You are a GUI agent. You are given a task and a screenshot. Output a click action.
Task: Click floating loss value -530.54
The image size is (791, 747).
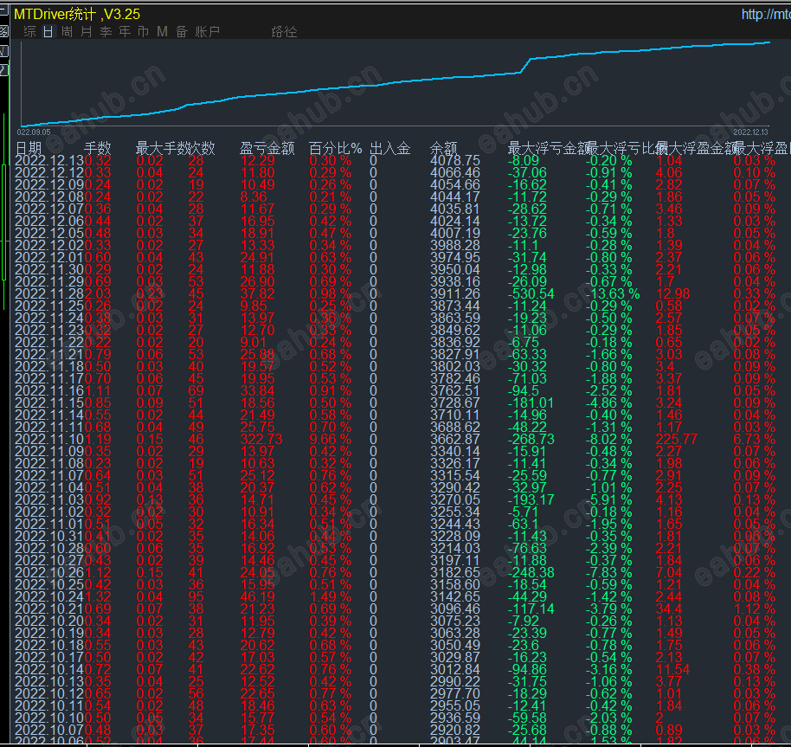pos(531,294)
